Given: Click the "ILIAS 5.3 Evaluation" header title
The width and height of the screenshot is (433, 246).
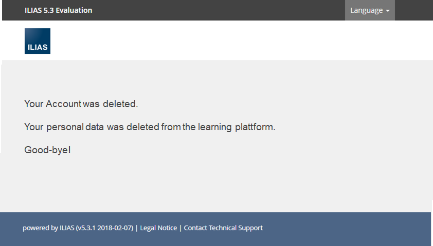Looking at the screenshot, I should tap(58, 10).
